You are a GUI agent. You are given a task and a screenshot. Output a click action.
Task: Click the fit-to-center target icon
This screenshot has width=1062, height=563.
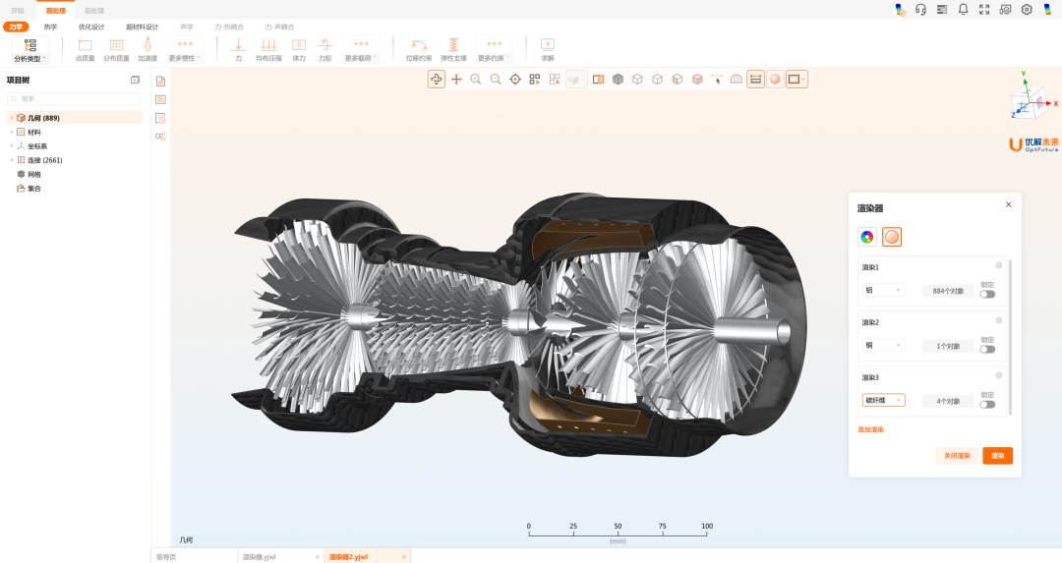pos(515,79)
